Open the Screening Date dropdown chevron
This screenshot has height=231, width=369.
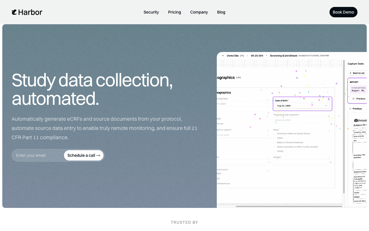(x=267, y=104)
